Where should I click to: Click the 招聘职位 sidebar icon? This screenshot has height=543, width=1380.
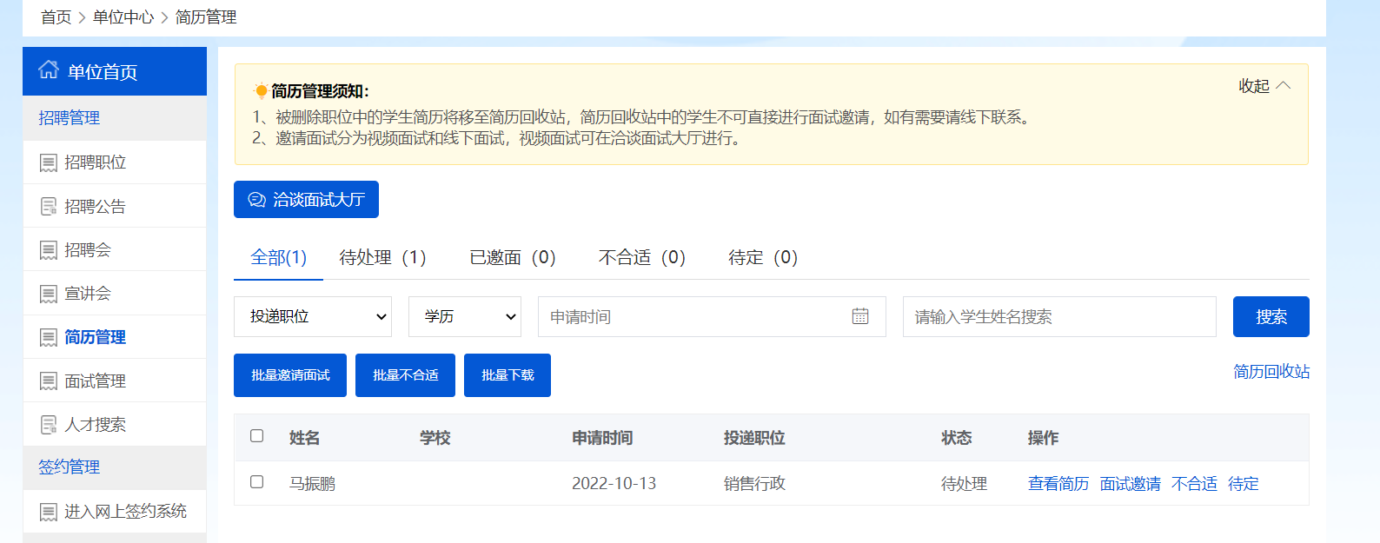click(x=49, y=163)
